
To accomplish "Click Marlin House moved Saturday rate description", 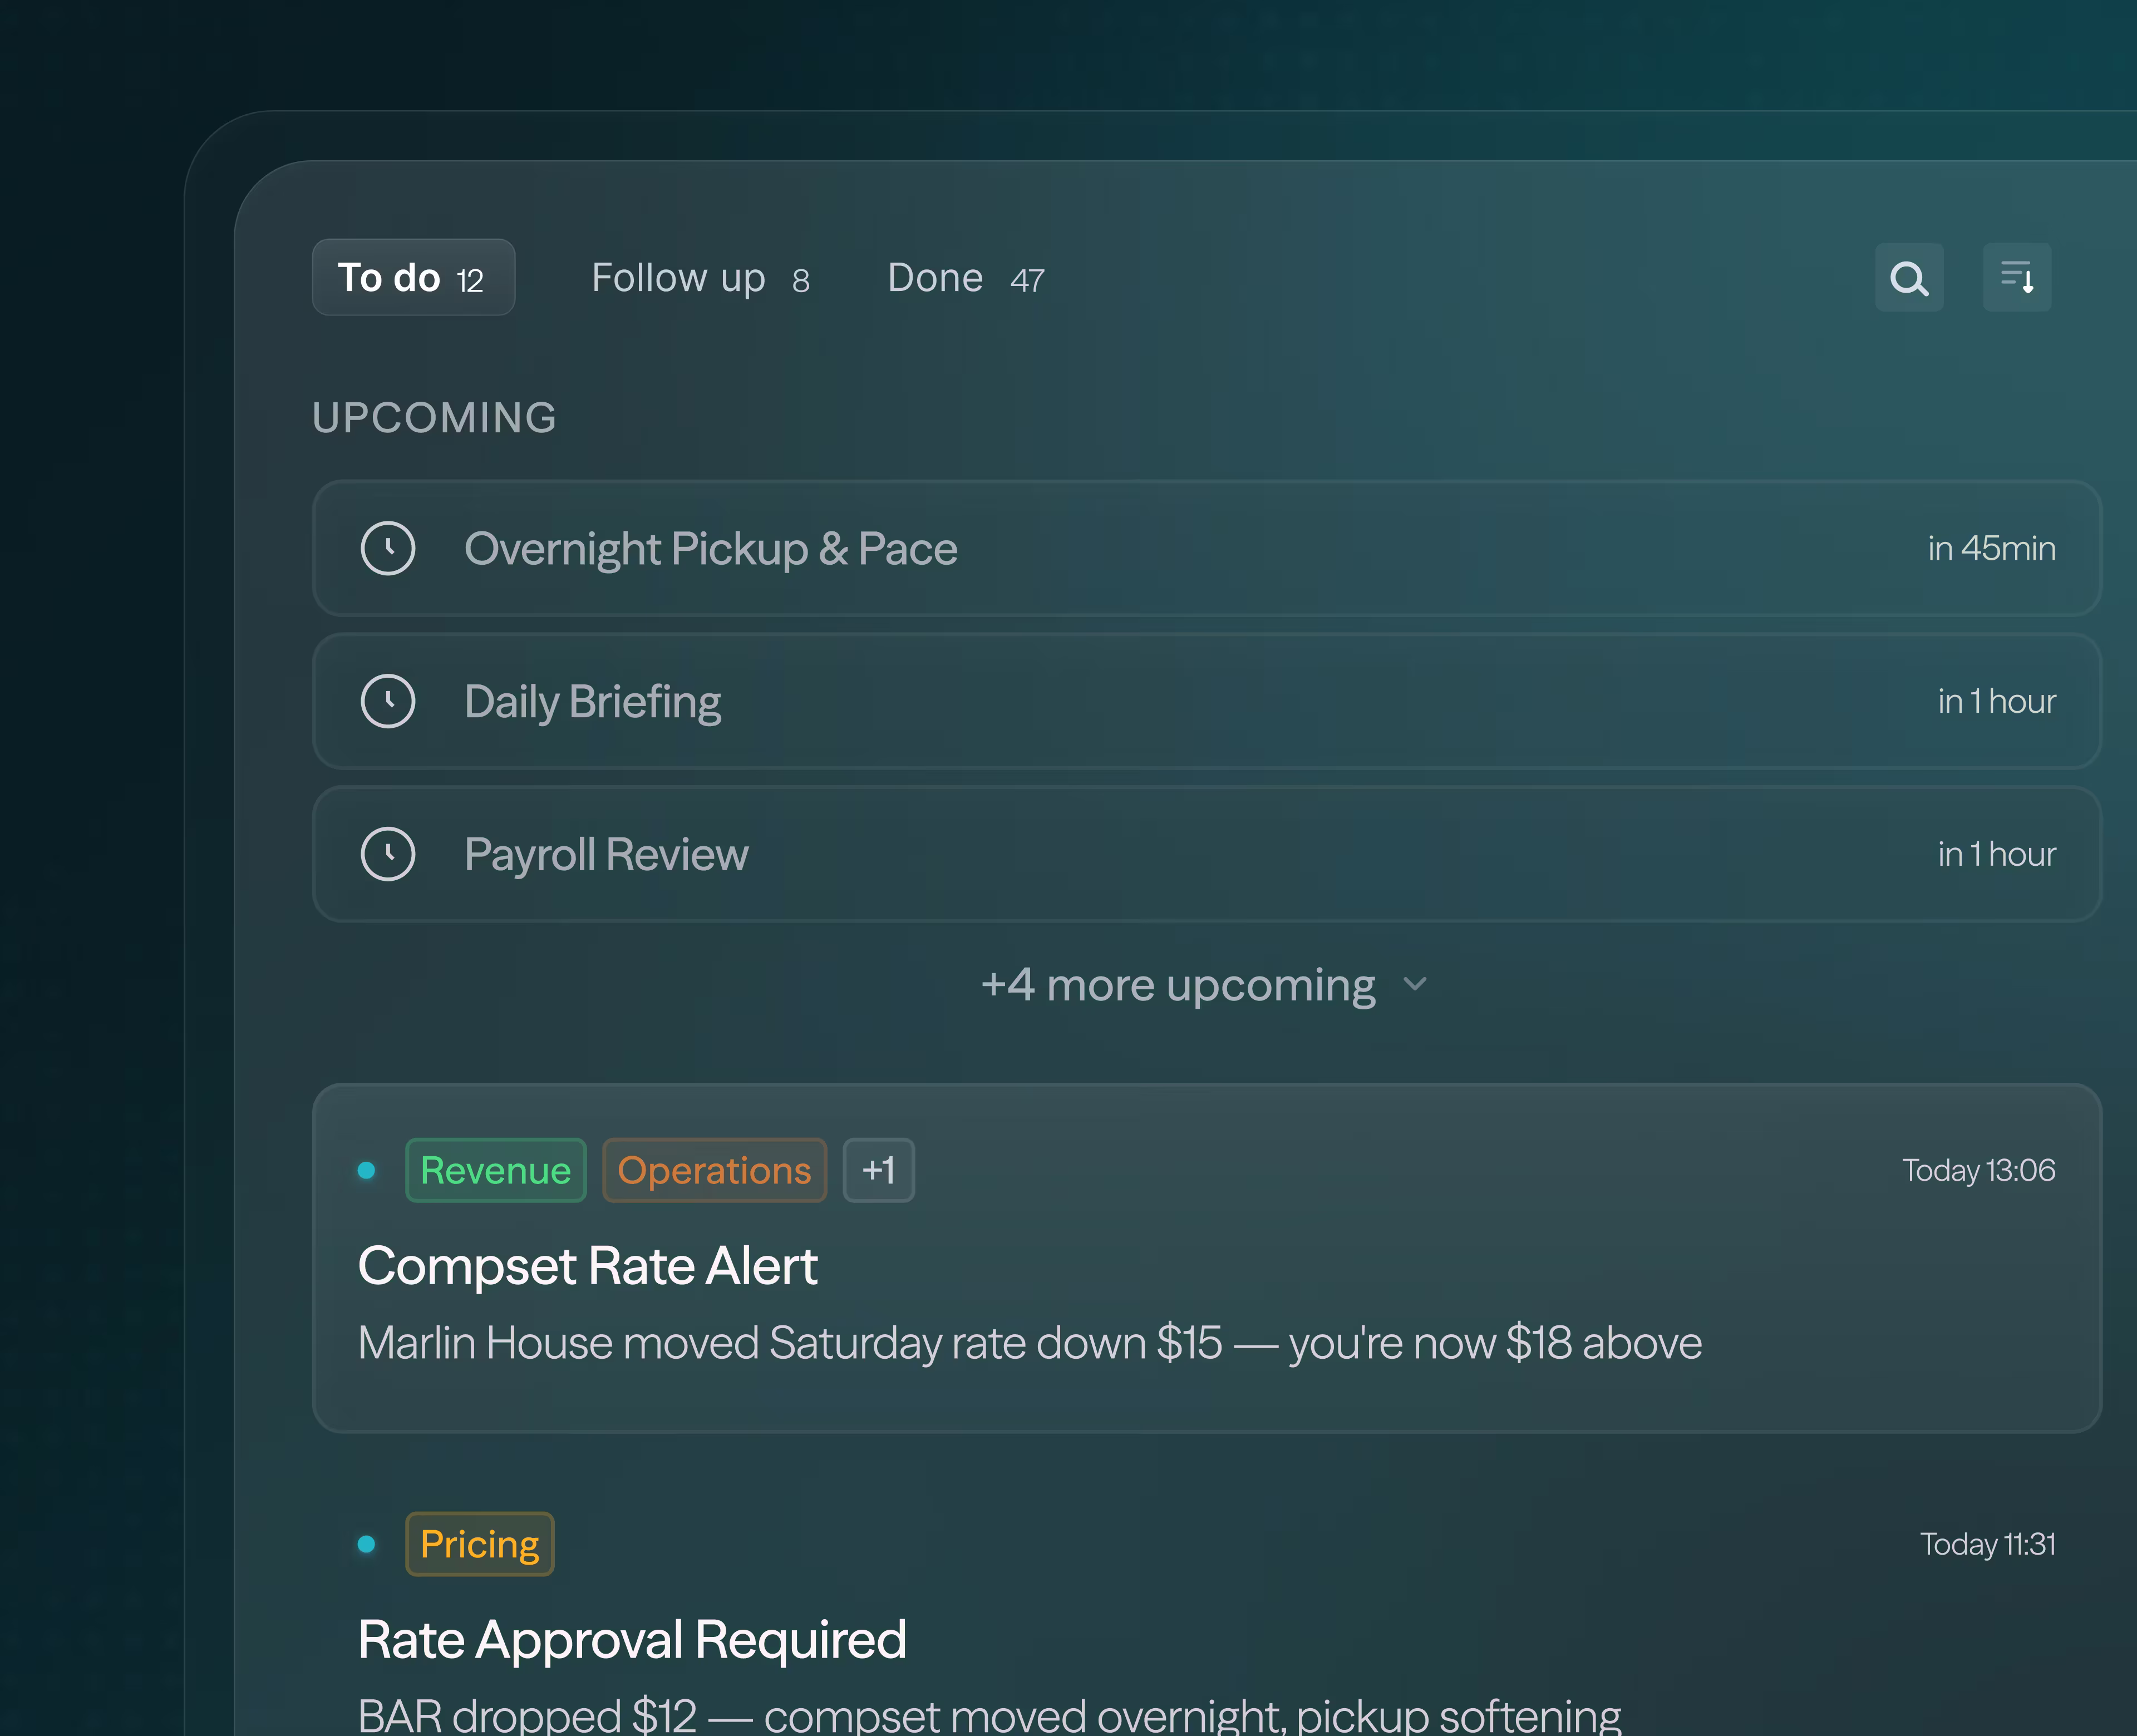I will coord(1030,1343).
